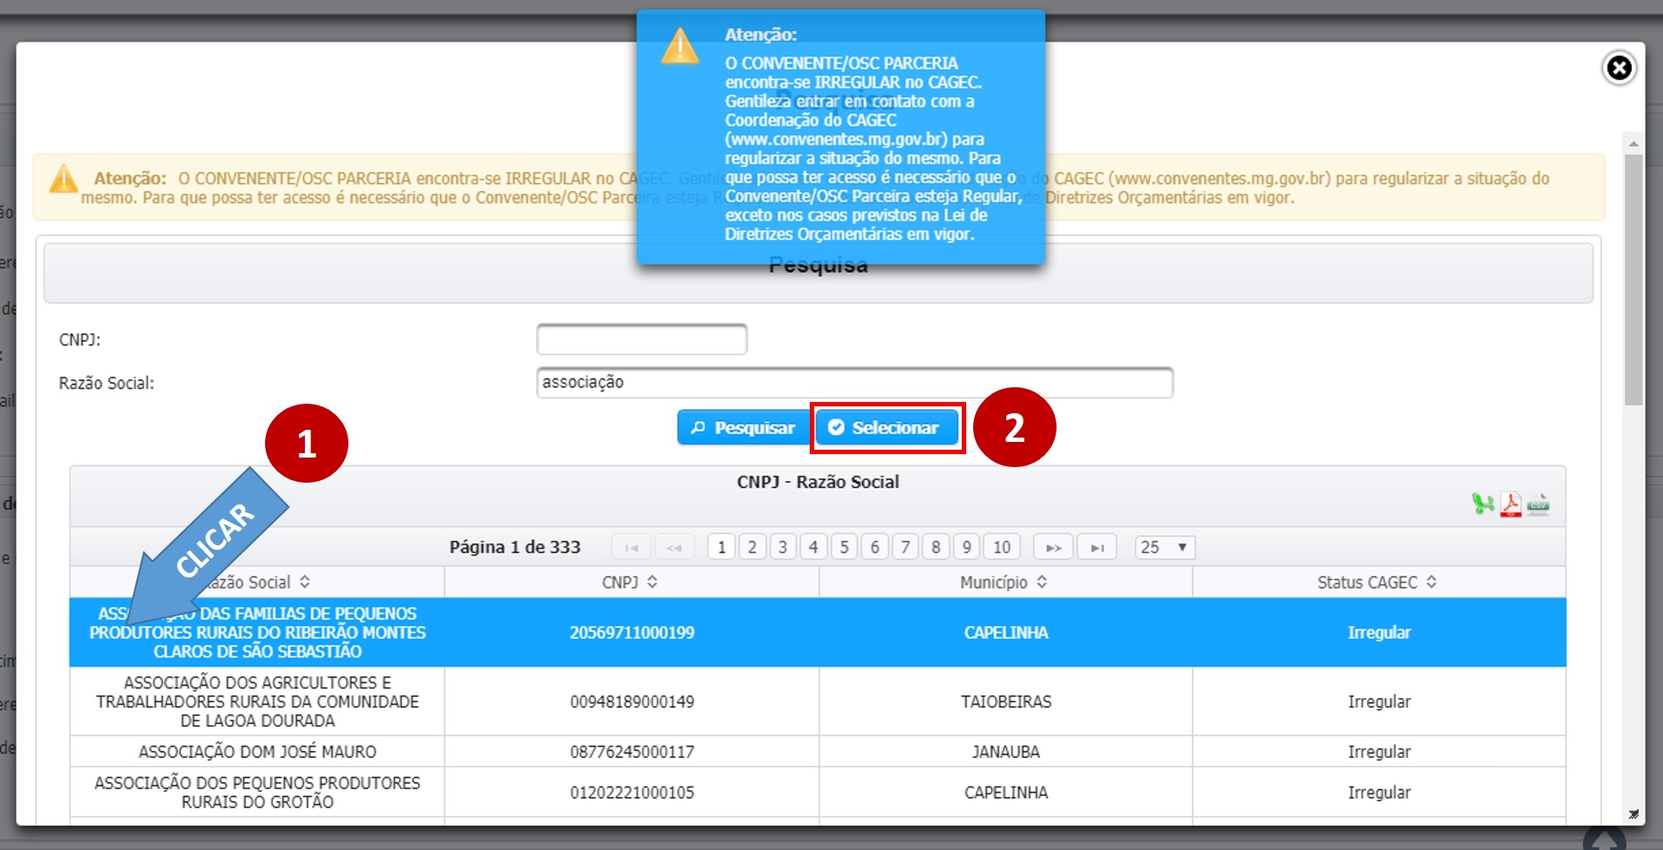Click the CNPJ input field
Screen dimensions: 1663x850
641,339
